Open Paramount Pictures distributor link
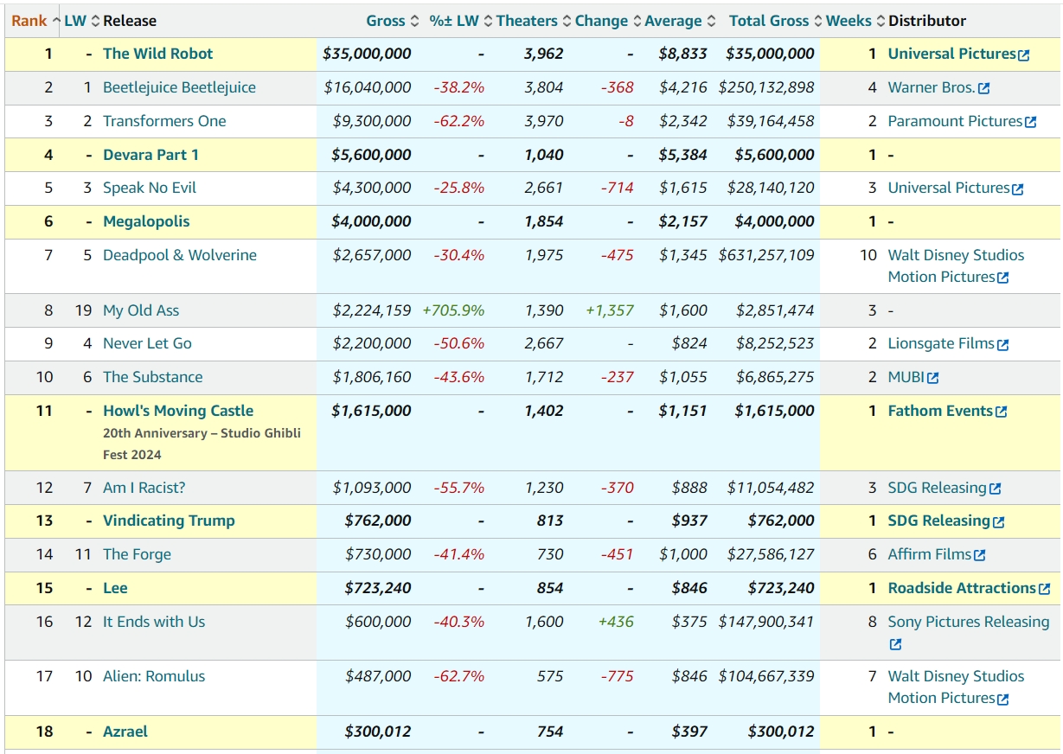This screenshot has width=1063, height=754. 955,121
